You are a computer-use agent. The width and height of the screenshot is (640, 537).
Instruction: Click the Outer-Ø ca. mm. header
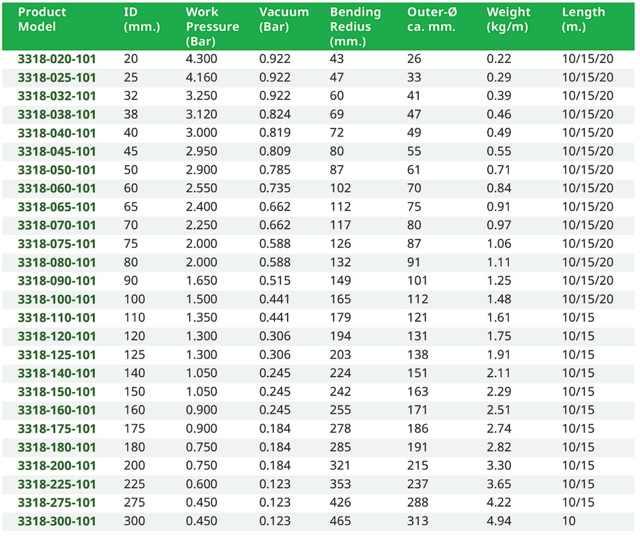coord(431,19)
